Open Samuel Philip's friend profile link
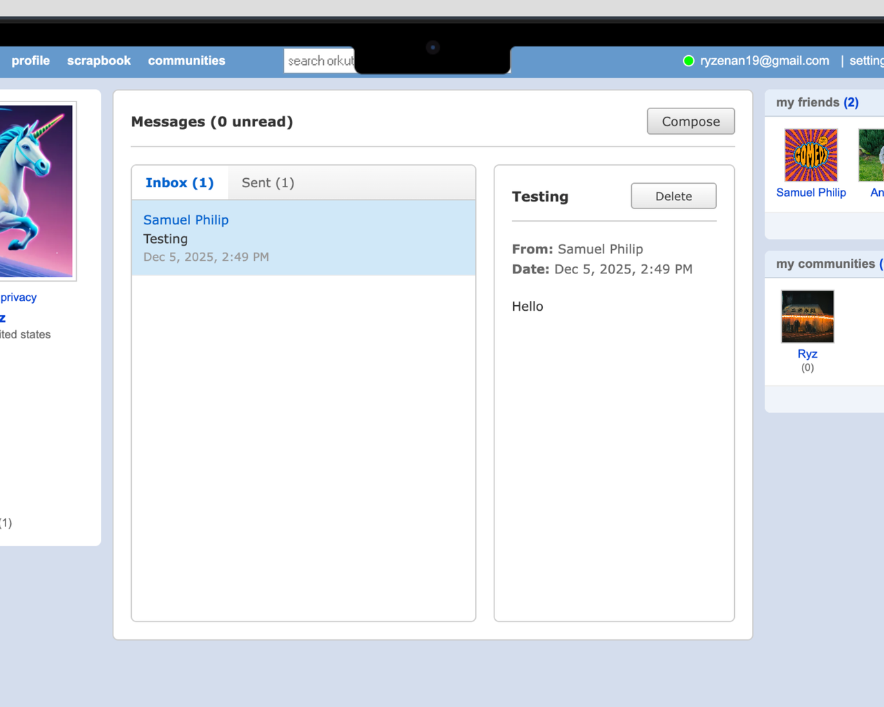 click(x=810, y=193)
